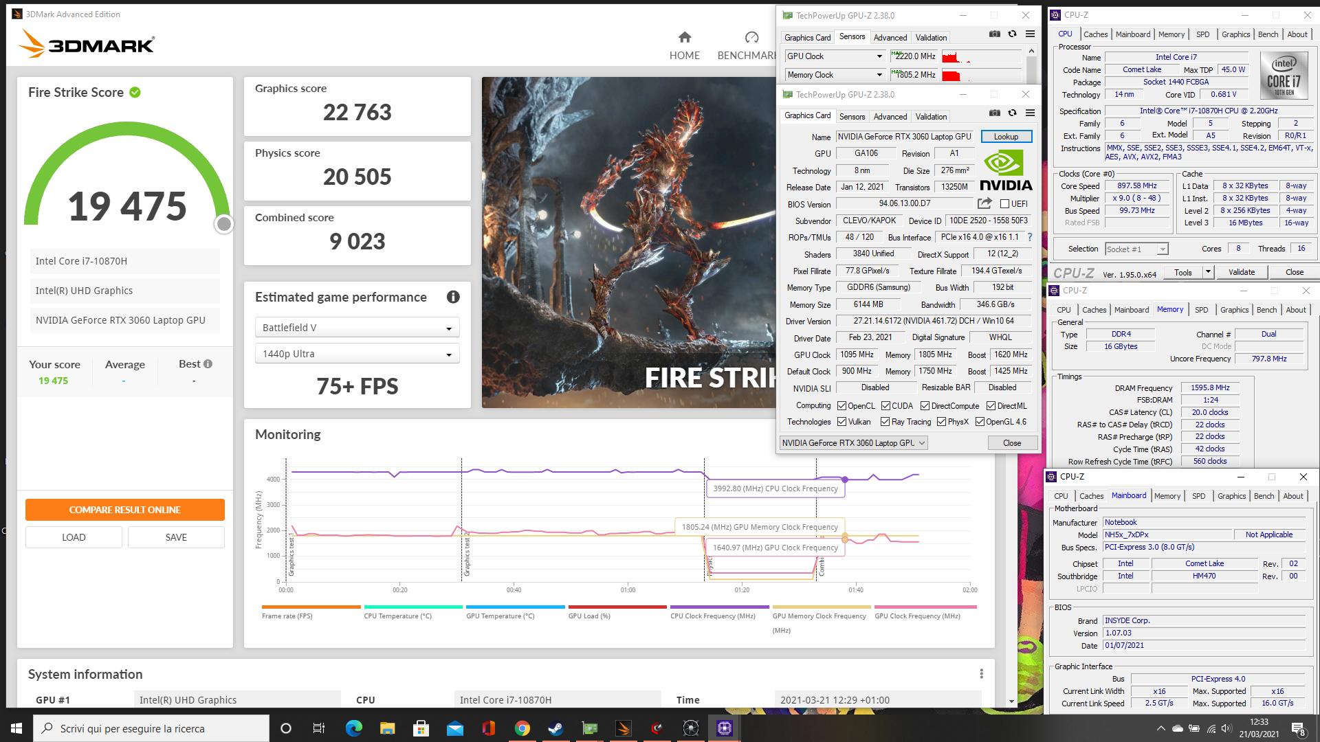Click the Intel Core i7 badge in CPU-Z

coord(1284,76)
